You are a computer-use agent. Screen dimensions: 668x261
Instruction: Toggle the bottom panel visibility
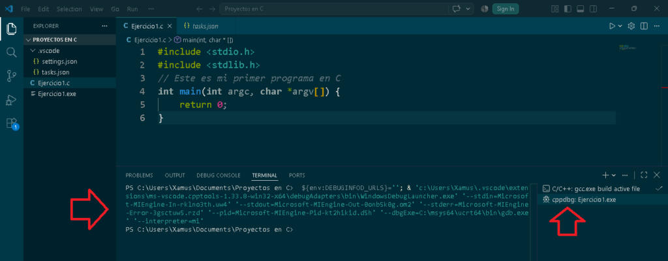click(x=580, y=8)
